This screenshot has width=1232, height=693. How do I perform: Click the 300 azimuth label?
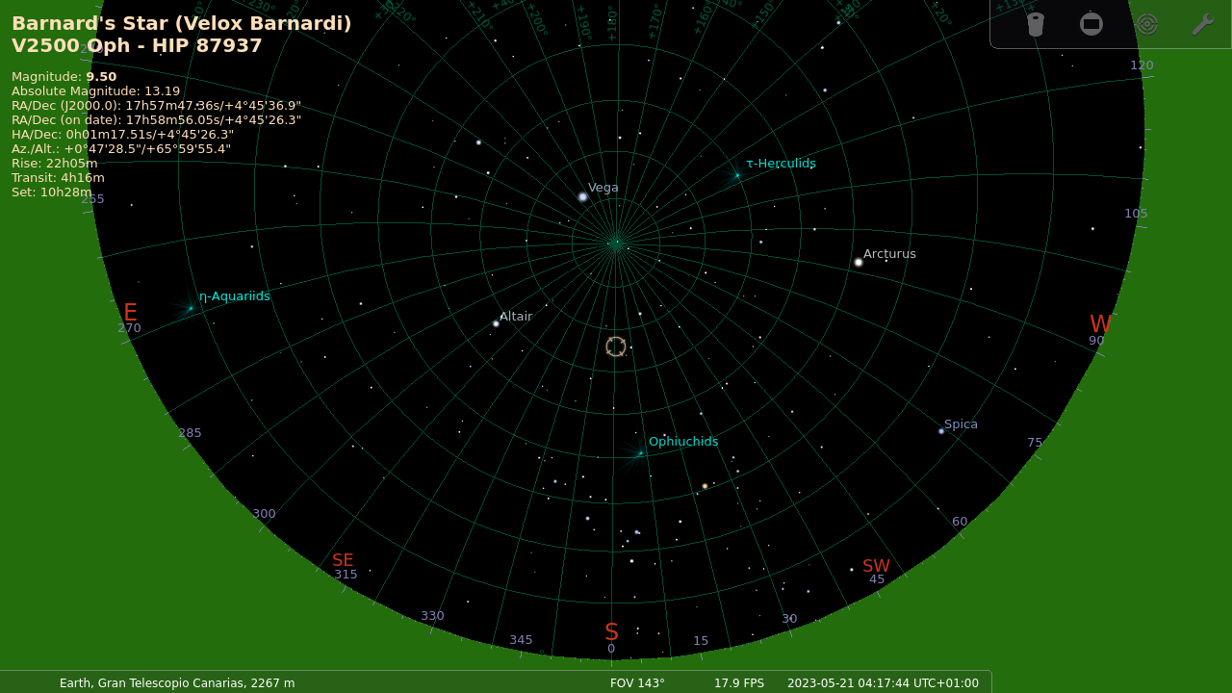[x=264, y=514]
